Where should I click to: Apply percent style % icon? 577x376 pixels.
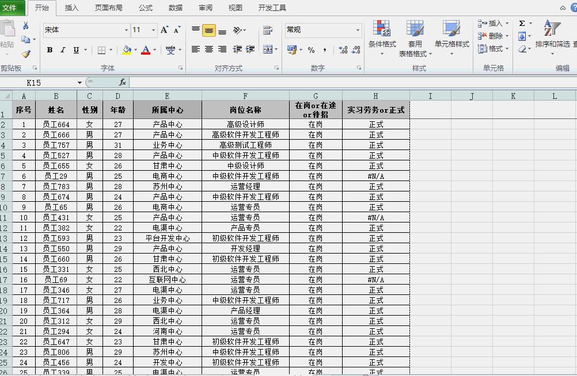coord(312,50)
